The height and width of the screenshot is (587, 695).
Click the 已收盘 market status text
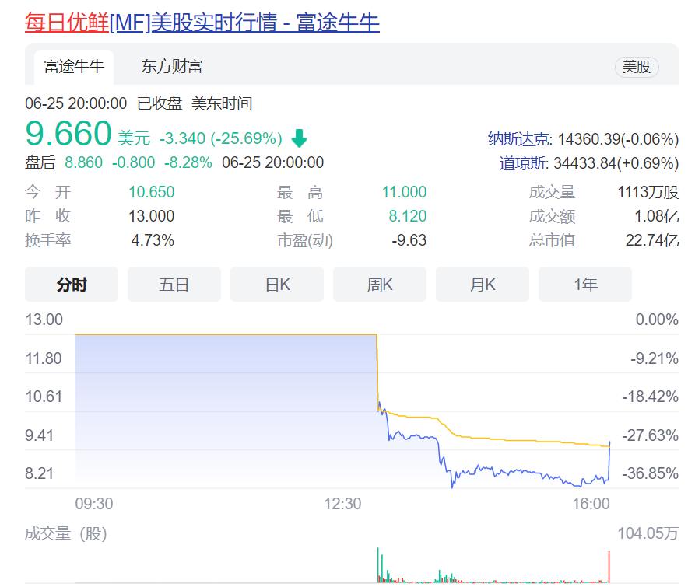[160, 103]
